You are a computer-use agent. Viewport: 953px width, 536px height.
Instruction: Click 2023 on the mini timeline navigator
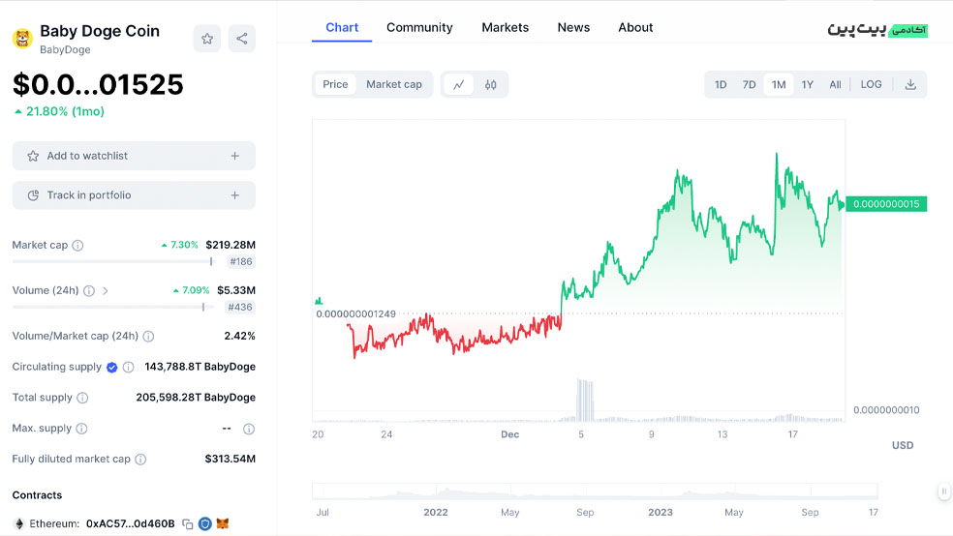[x=661, y=513]
